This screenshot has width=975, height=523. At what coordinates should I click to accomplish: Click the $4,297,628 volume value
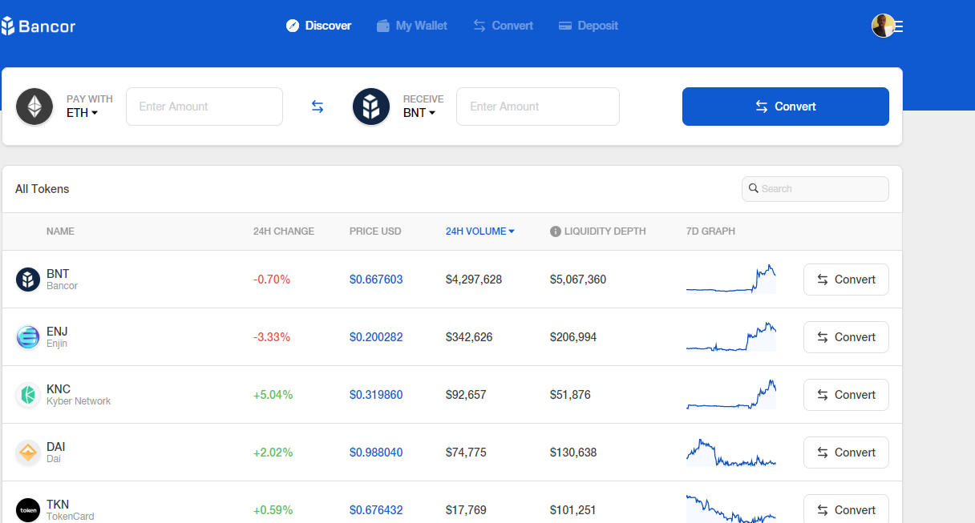474,280
